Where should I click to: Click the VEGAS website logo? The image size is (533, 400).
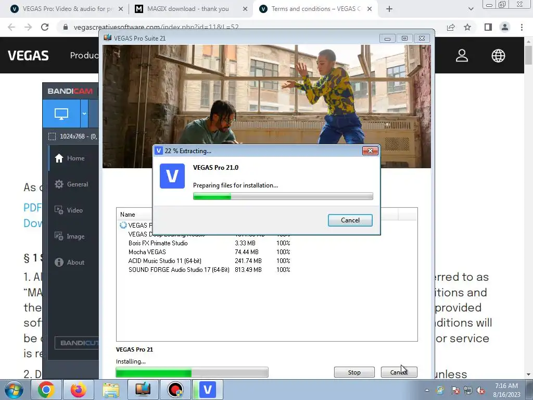[28, 55]
